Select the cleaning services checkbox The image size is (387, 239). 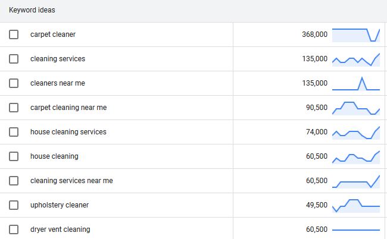[x=14, y=59]
